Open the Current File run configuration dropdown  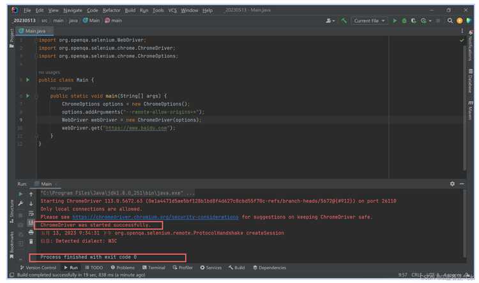[369, 21]
